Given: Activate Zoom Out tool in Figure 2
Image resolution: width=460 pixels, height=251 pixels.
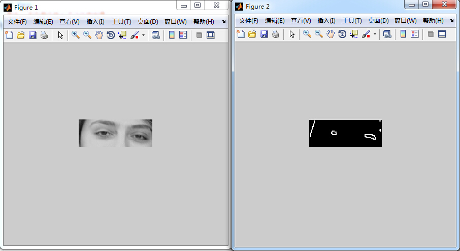Looking at the screenshot, I should coord(319,34).
